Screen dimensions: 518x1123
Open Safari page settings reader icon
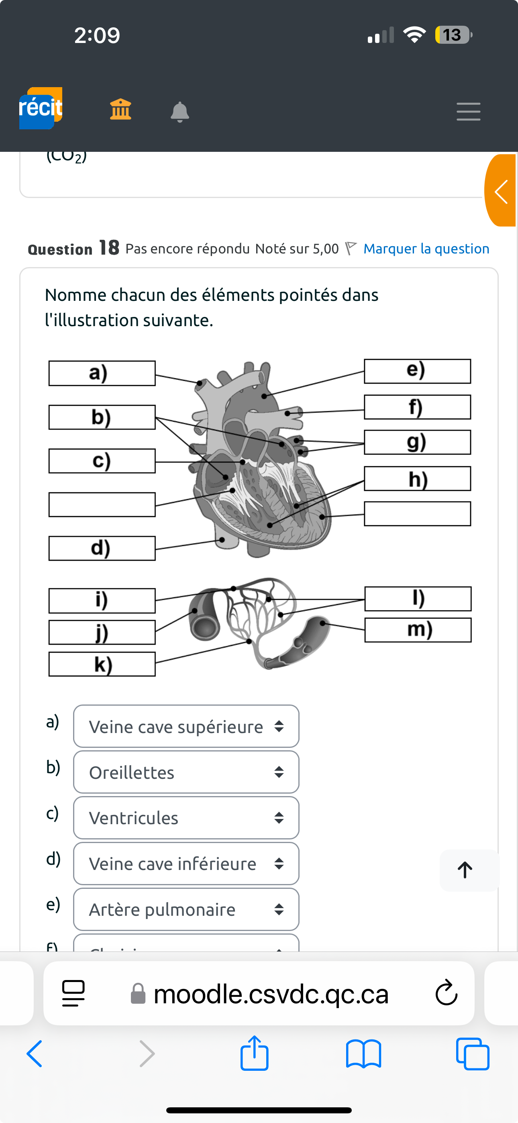(x=73, y=994)
